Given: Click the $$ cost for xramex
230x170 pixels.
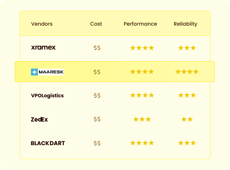Looking at the screenshot, I should (97, 48).
